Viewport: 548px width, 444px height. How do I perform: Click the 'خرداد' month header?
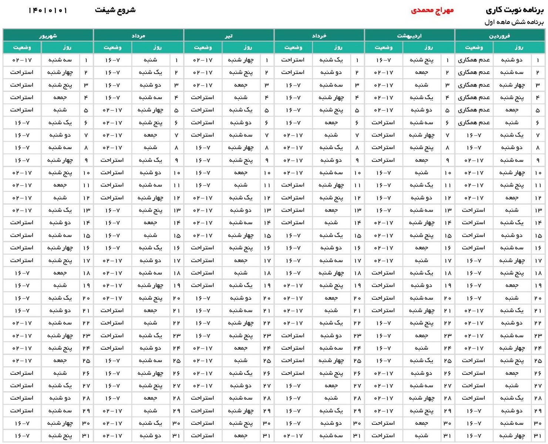pos(319,36)
